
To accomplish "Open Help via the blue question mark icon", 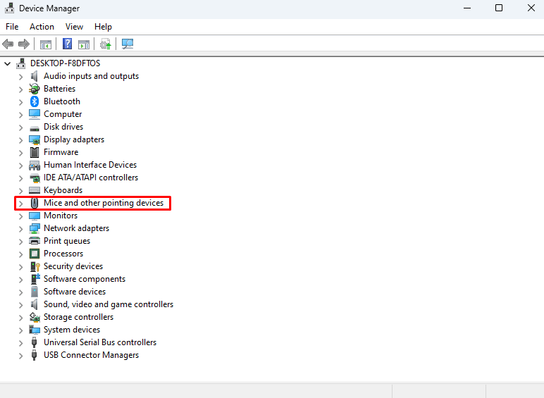I will (68, 44).
